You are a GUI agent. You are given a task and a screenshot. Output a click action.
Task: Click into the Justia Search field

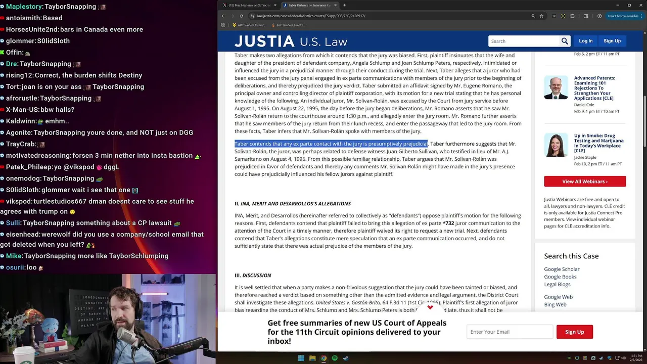click(x=524, y=41)
